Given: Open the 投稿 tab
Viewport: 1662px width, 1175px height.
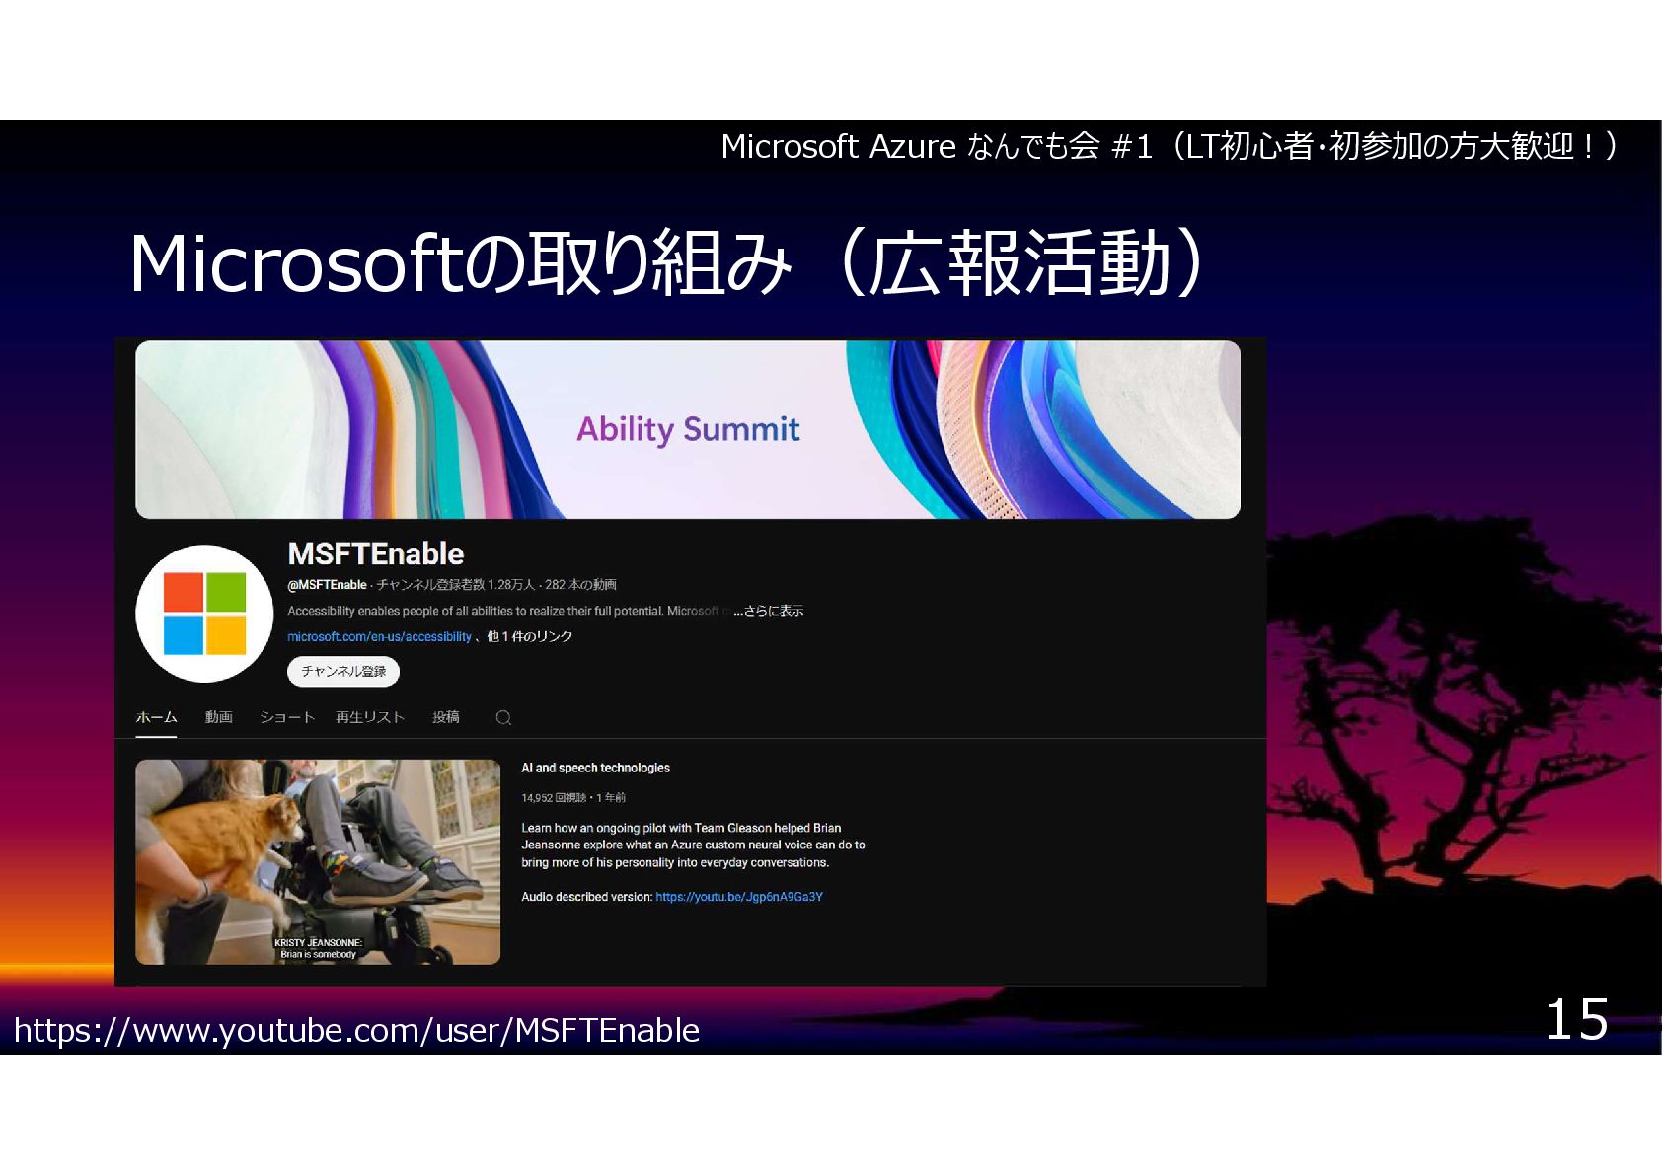Looking at the screenshot, I should click(x=446, y=717).
